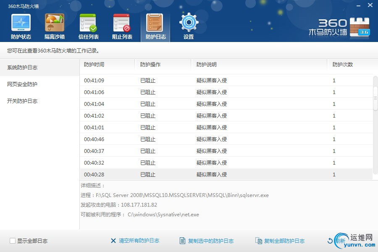378x252 pixels.
Task: Select 系统防护日志 in the sidebar
Action: (x=40, y=68)
